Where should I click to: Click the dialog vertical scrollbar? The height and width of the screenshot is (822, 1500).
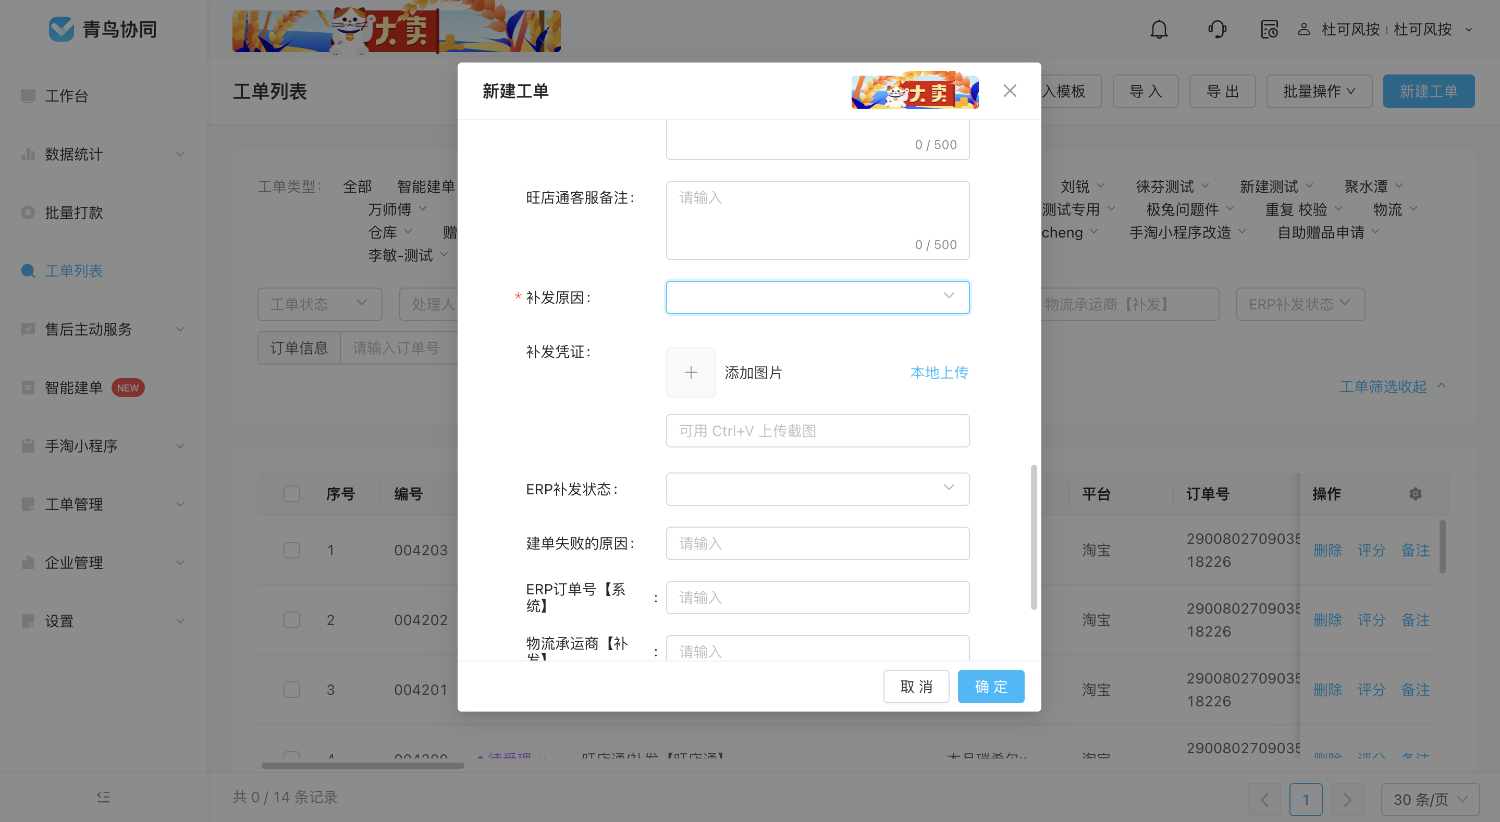click(x=1034, y=537)
